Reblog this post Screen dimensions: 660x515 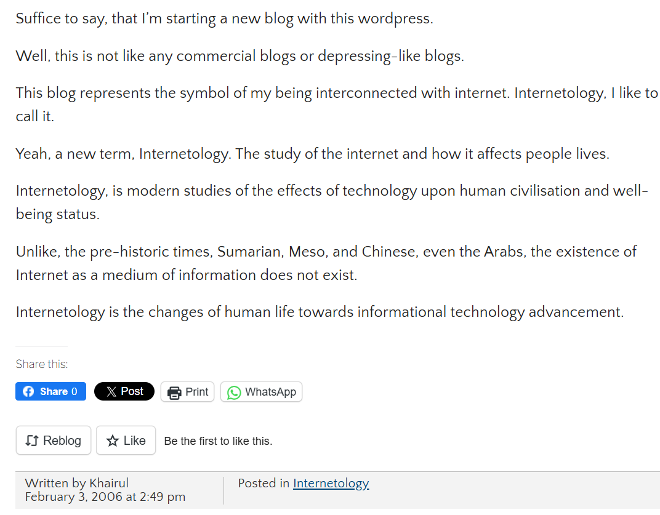[54, 440]
